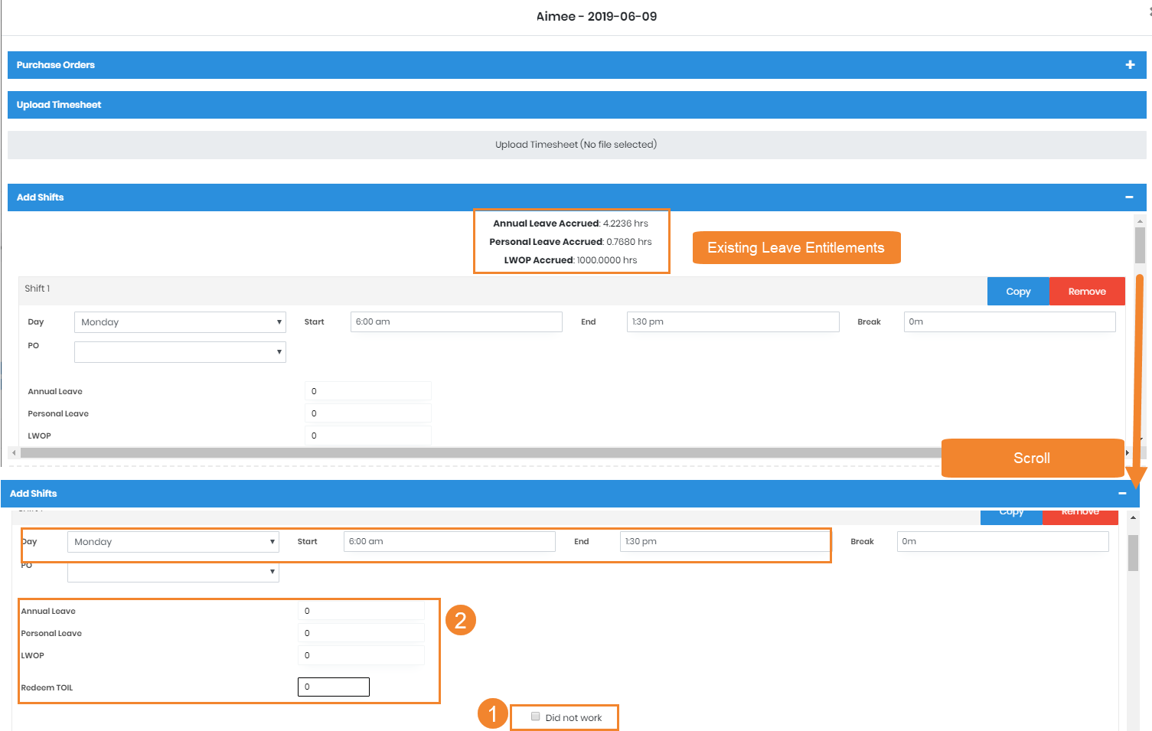Open the upper Monday day dropdown

pos(180,322)
